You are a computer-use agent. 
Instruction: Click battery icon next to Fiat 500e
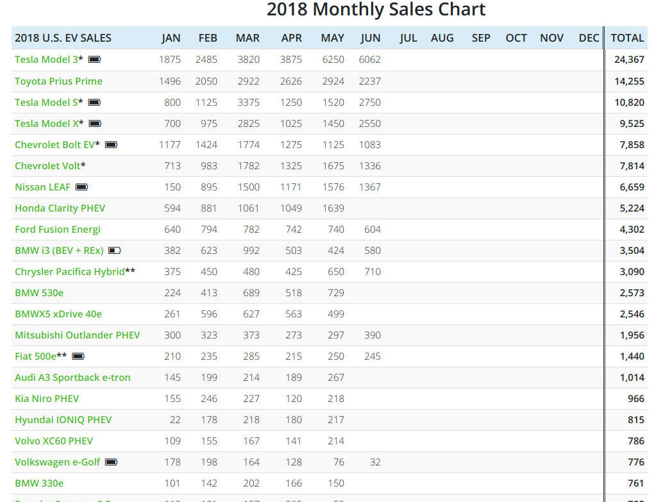(x=78, y=356)
